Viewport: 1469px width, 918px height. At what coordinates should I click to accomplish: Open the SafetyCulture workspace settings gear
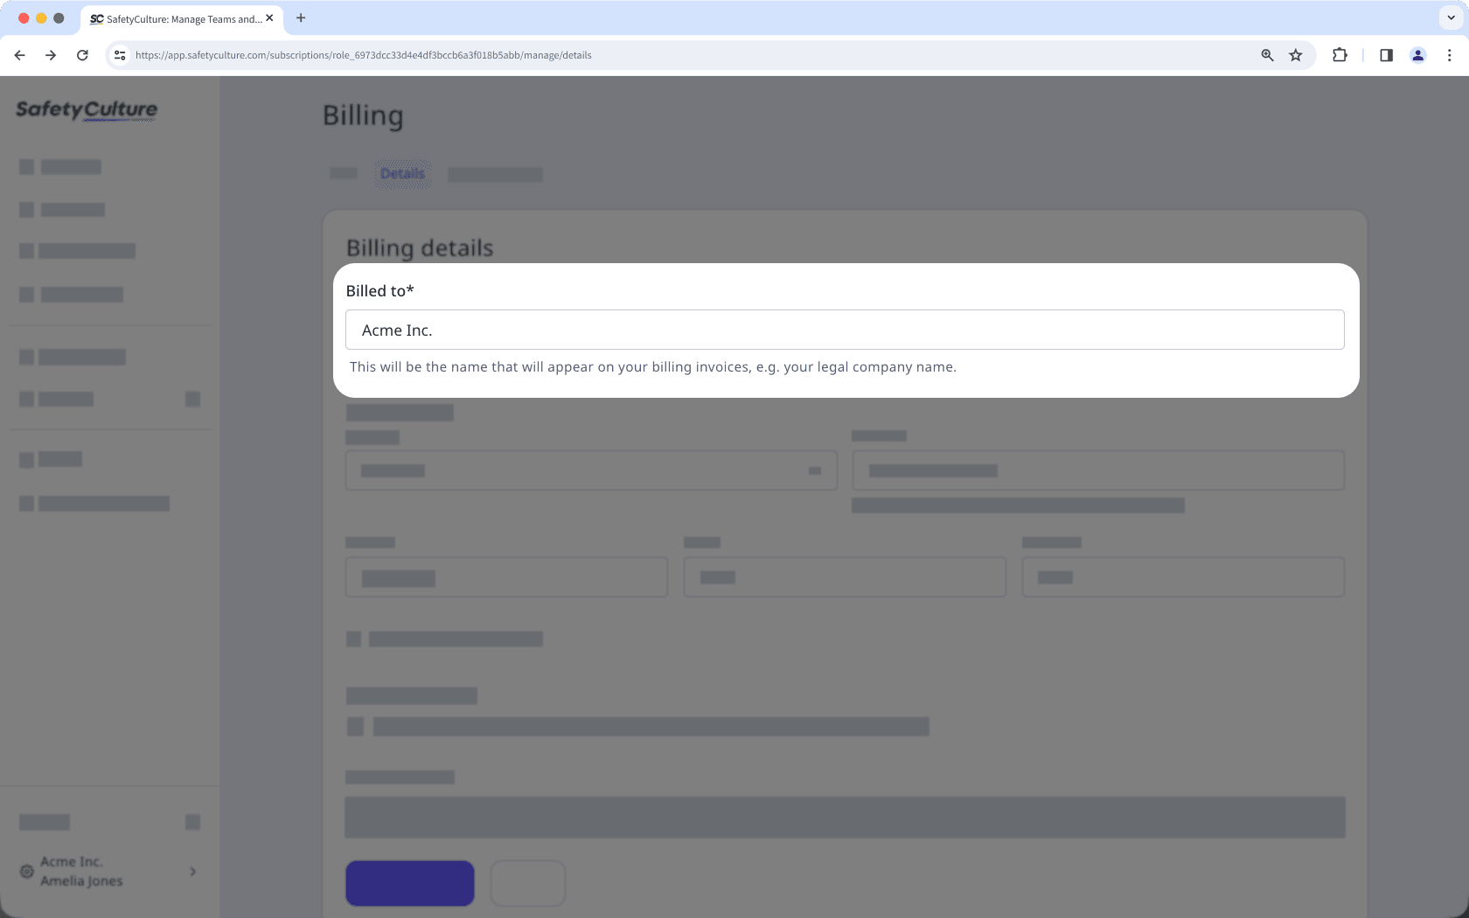point(26,872)
